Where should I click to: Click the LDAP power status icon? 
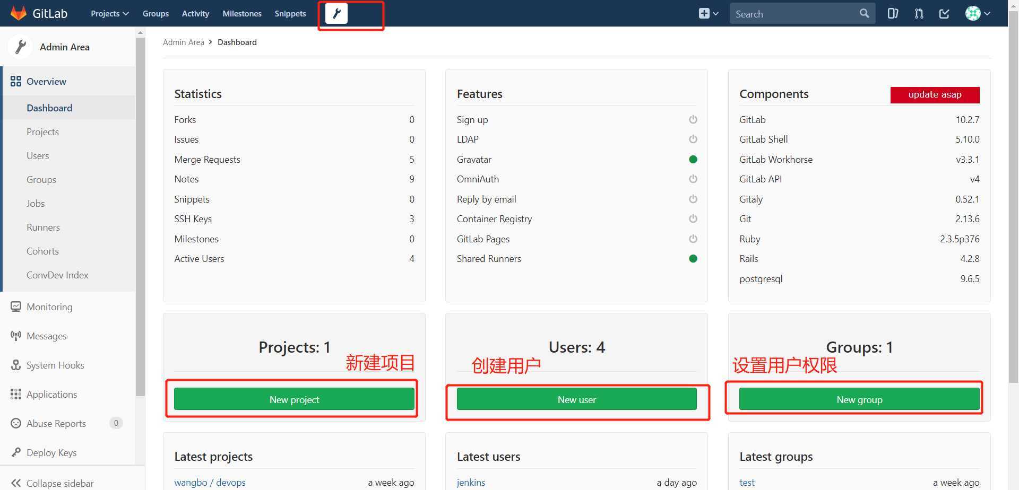pos(693,139)
